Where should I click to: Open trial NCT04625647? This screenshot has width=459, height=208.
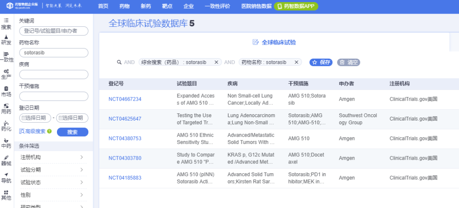[x=125, y=119]
